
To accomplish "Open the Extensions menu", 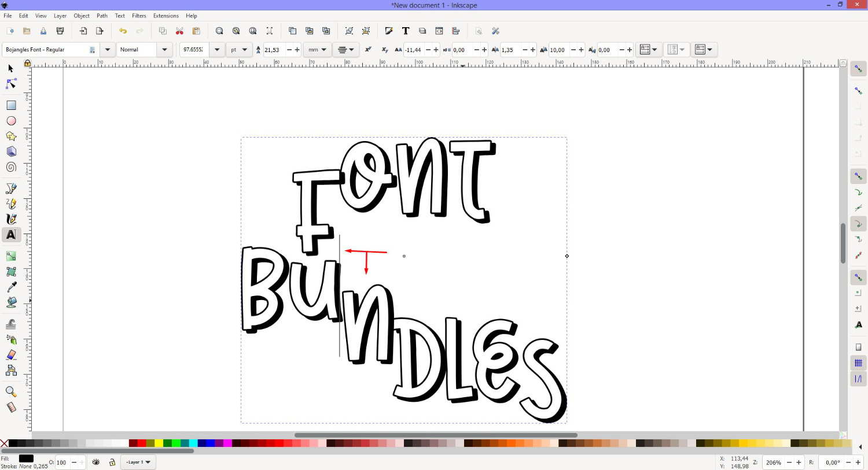I will pyautogui.click(x=165, y=16).
